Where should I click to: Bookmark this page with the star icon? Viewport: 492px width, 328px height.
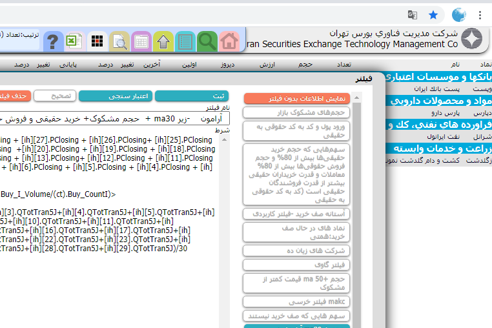click(433, 14)
